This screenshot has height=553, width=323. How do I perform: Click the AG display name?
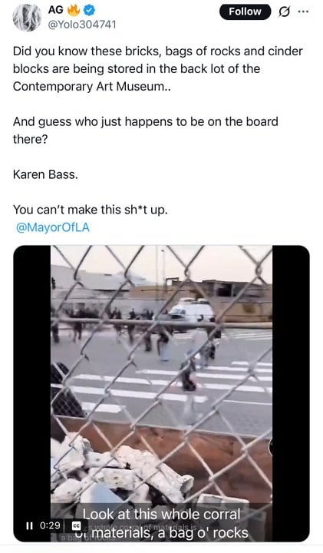pos(56,10)
